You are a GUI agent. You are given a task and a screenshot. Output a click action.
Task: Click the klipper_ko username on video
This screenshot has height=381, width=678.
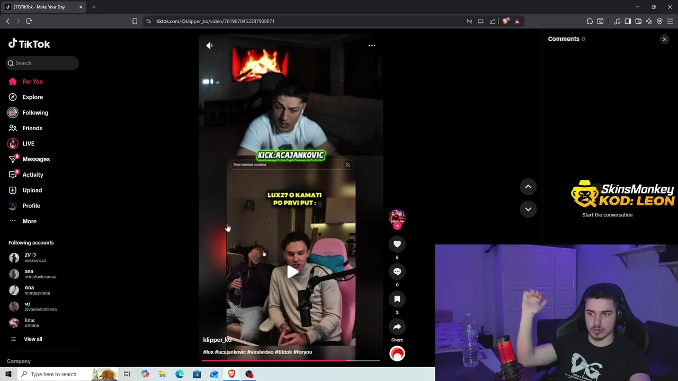[x=217, y=340]
